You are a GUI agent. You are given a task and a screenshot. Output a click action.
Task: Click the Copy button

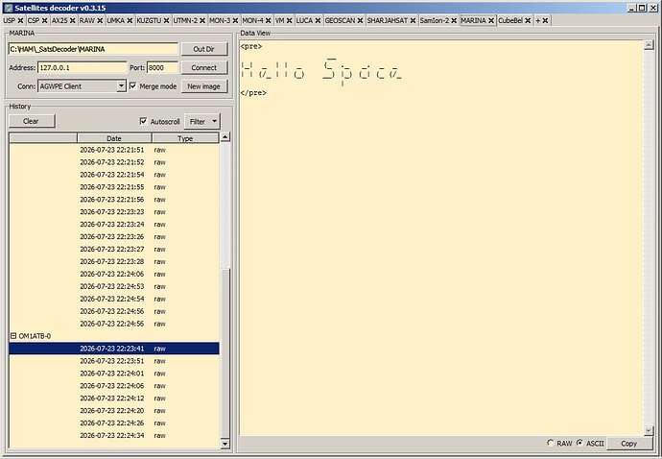tap(628, 444)
